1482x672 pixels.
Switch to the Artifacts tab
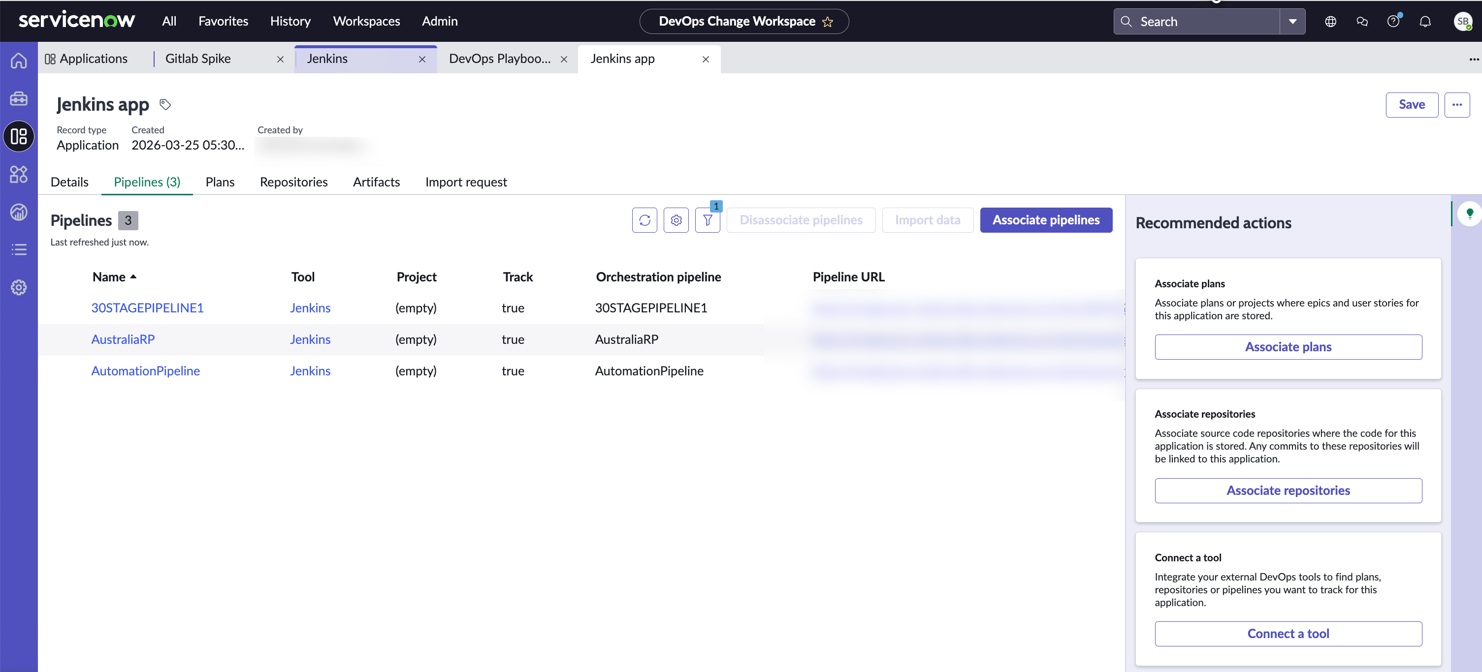tap(376, 182)
